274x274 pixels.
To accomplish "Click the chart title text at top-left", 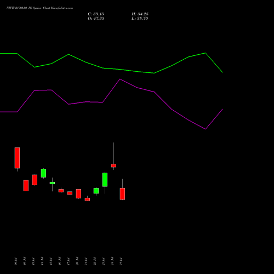I will pos(39,8).
